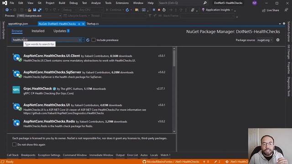Click the pending changes pencil icon
The height and width of the screenshot is (164, 292).
(215, 162)
